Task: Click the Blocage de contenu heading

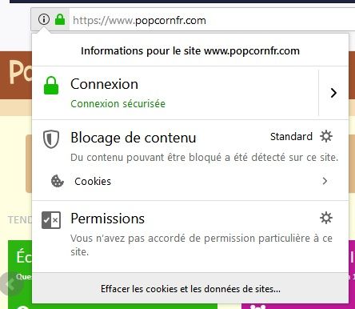Action: click(x=134, y=138)
